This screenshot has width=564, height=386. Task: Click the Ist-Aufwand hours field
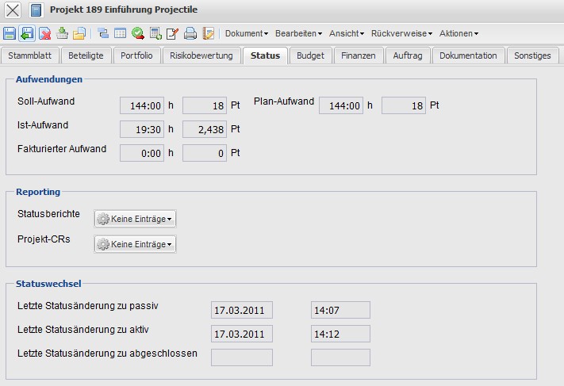(142, 129)
